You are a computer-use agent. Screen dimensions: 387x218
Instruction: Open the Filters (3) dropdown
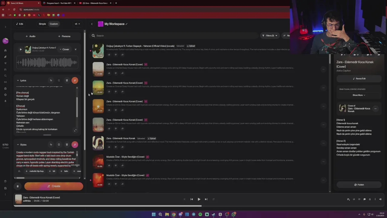(x=270, y=36)
